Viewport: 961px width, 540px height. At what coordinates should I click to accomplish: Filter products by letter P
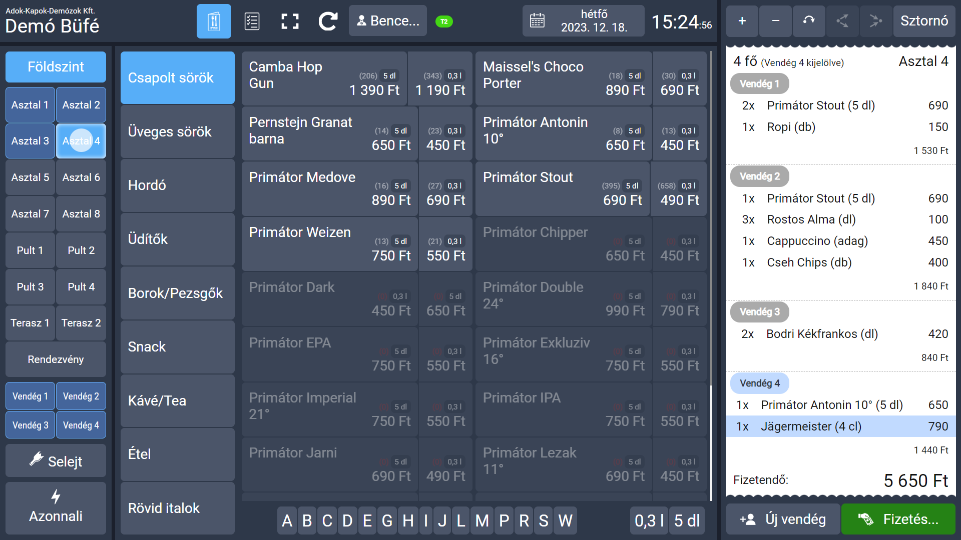click(x=504, y=520)
